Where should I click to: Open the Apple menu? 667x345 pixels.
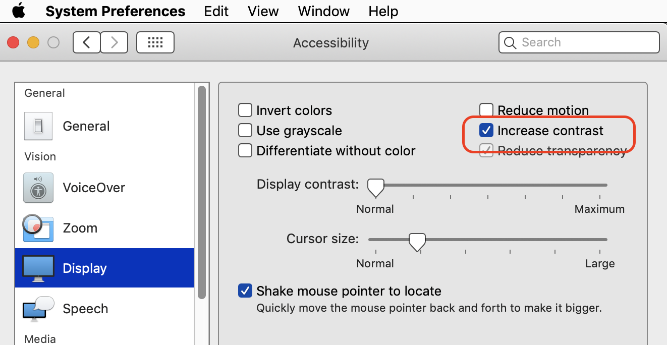[x=19, y=11]
